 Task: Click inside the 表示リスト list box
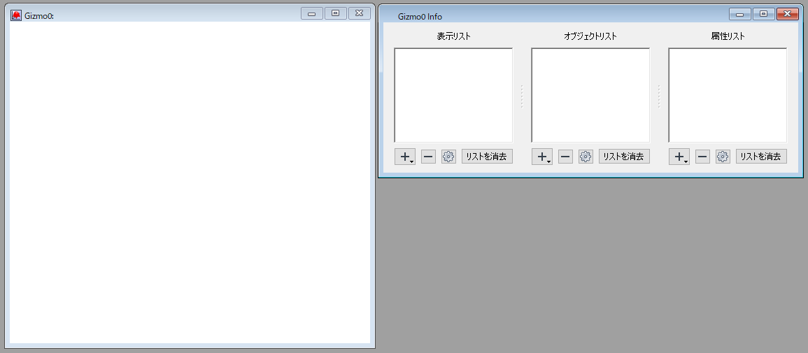pyautogui.click(x=453, y=95)
